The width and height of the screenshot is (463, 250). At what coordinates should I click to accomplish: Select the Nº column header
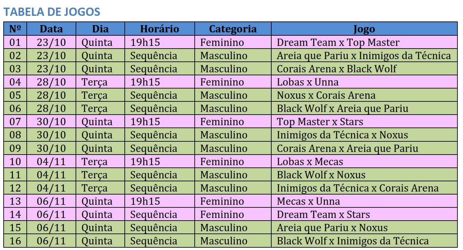point(15,29)
